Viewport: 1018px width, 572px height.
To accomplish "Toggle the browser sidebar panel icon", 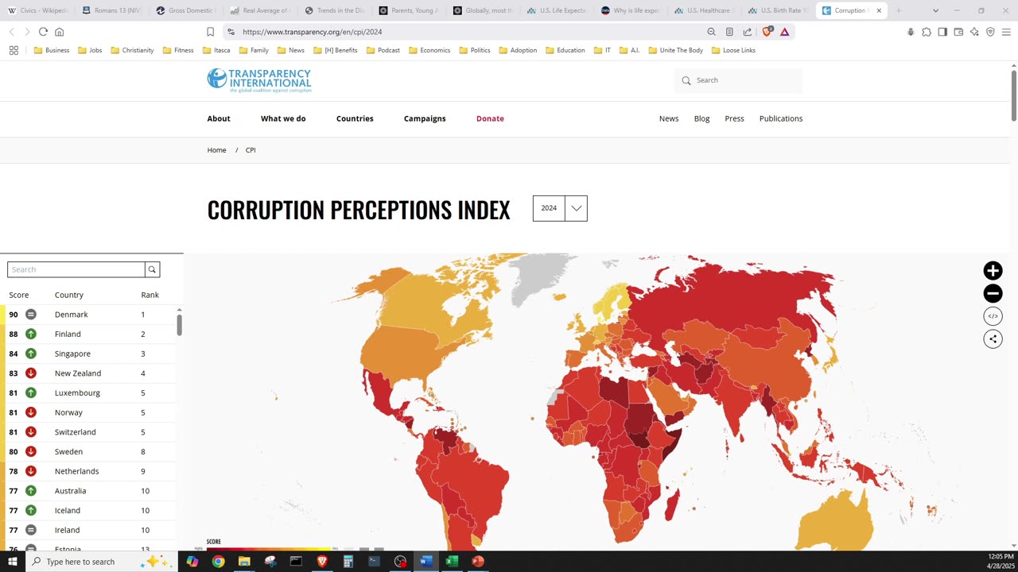I will click(942, 32).
